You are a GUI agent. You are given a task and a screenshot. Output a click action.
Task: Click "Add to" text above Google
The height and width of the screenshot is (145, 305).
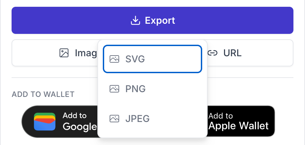[x=75, y=116]
